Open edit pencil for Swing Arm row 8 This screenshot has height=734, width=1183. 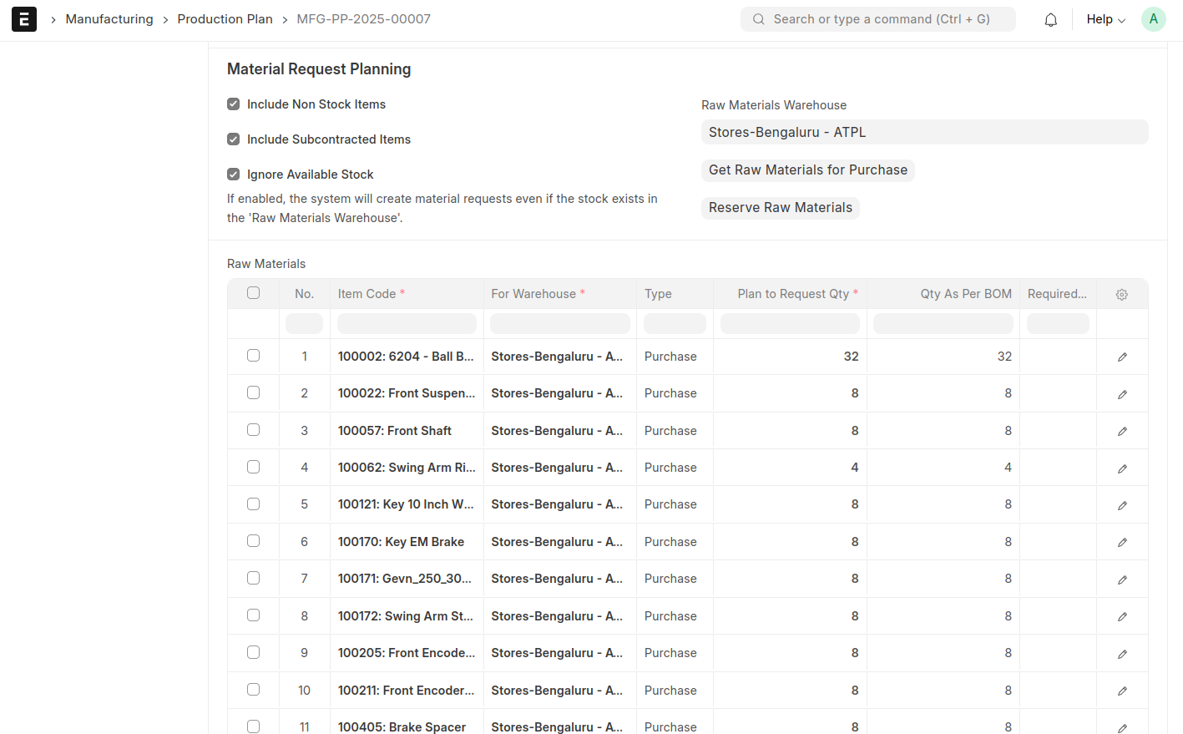(1122, 617)
